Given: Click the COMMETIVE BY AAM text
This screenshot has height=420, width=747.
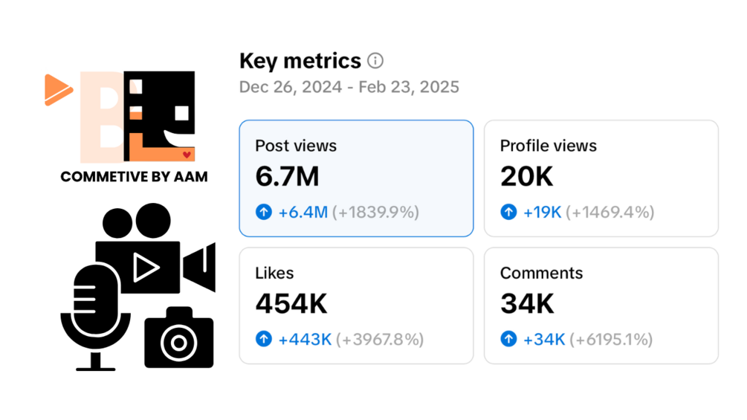Looking at the screenshot, I should (134, 177).
